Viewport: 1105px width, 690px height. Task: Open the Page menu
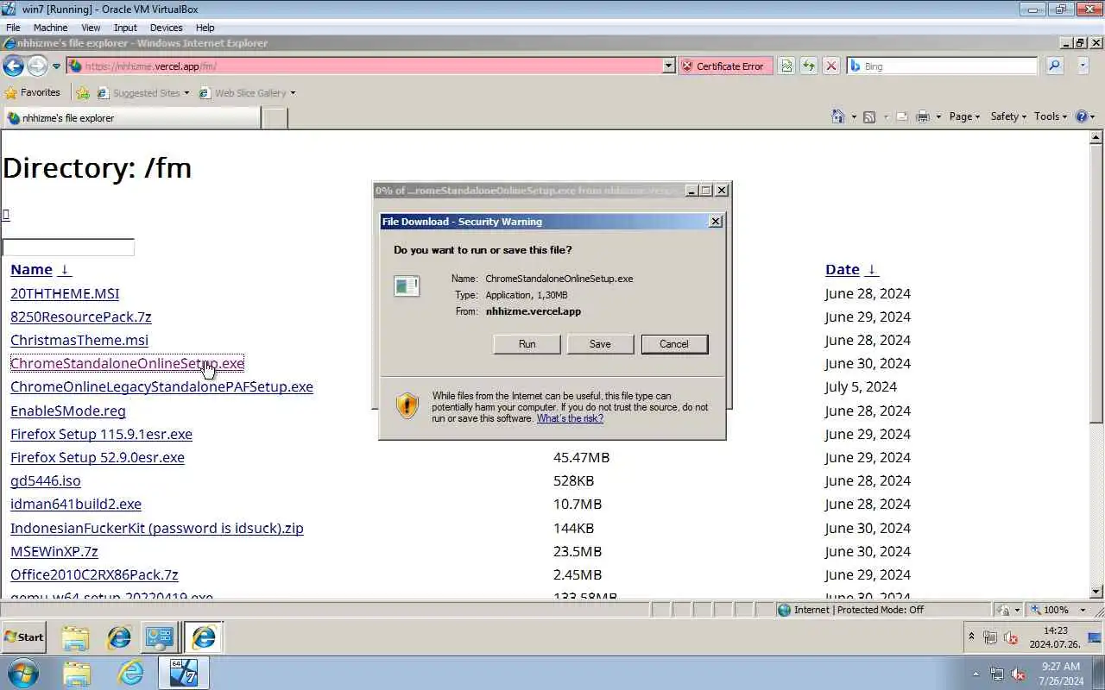click(x=964, y=116)
